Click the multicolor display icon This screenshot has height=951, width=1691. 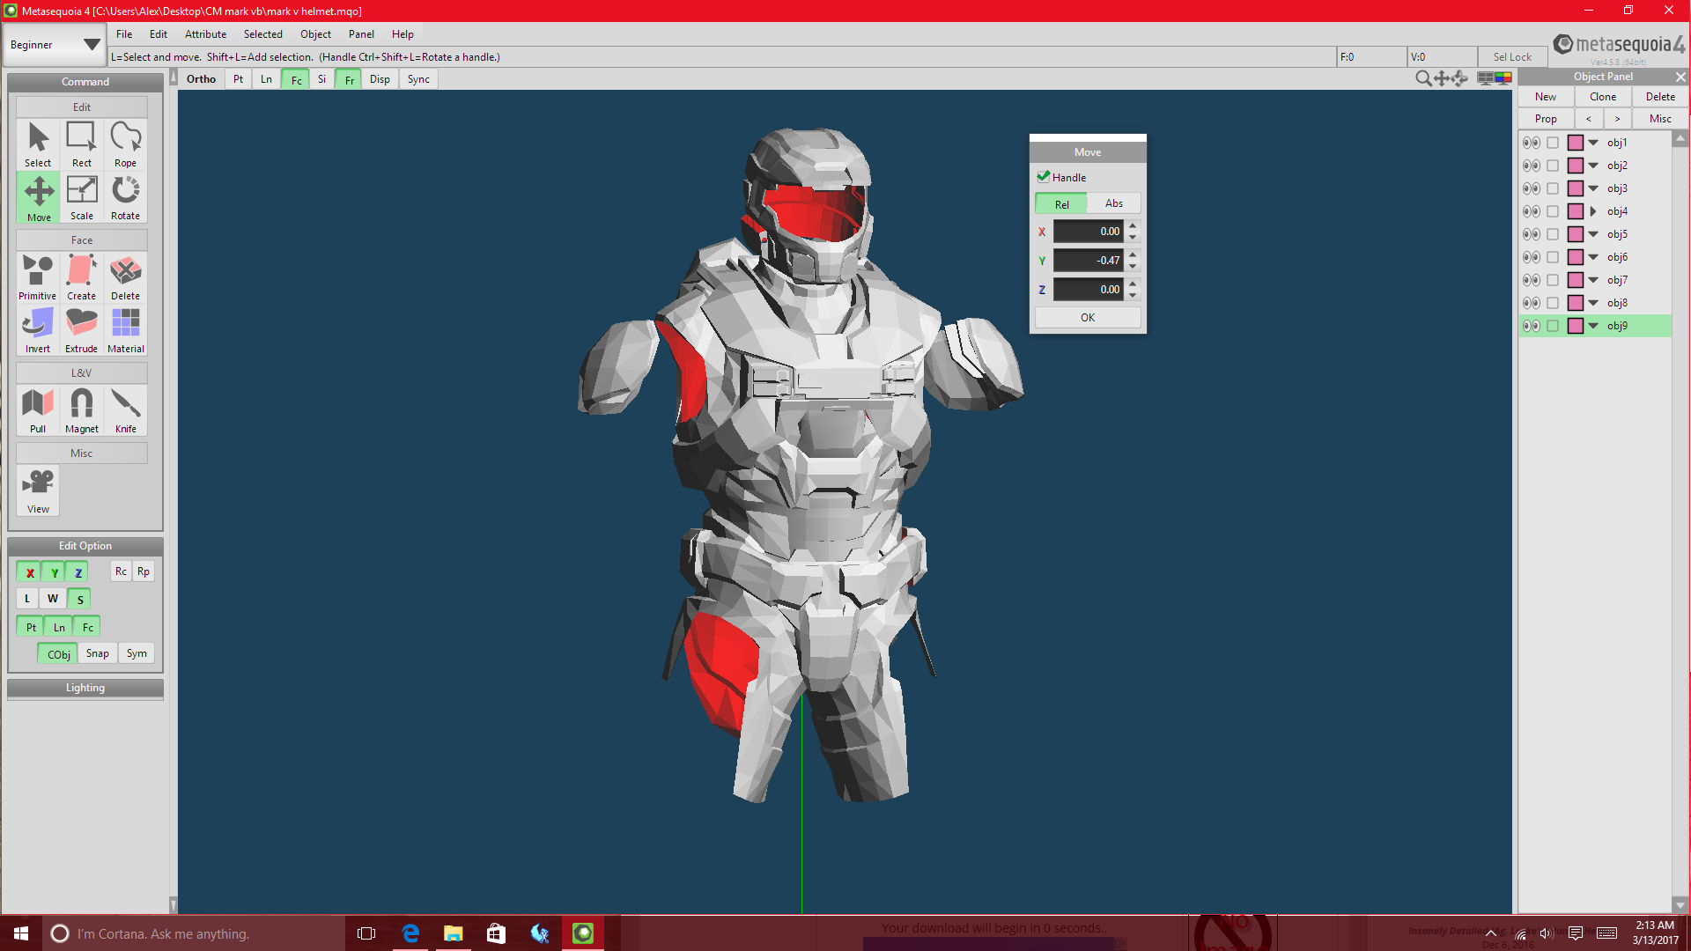[x=1503, y=78]
